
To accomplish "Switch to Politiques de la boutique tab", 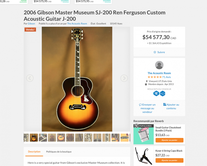I will (59, 152).
